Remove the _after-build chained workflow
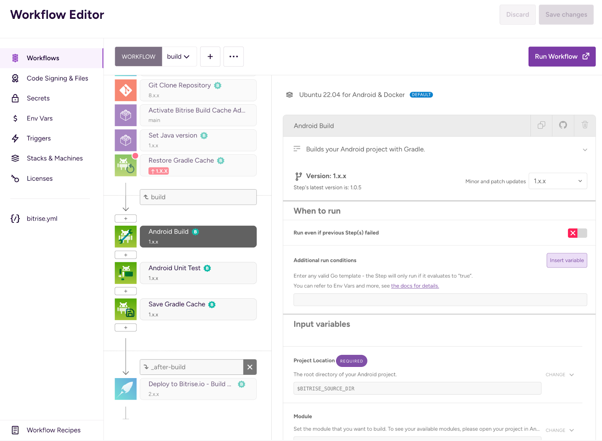The image size is (602, 441). (250, 367)
